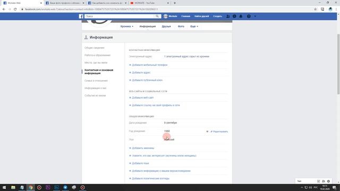This screenshot has height=191, width=340.
Task: Expand the Хроника dropdown tab
Action: pos(127,27)
